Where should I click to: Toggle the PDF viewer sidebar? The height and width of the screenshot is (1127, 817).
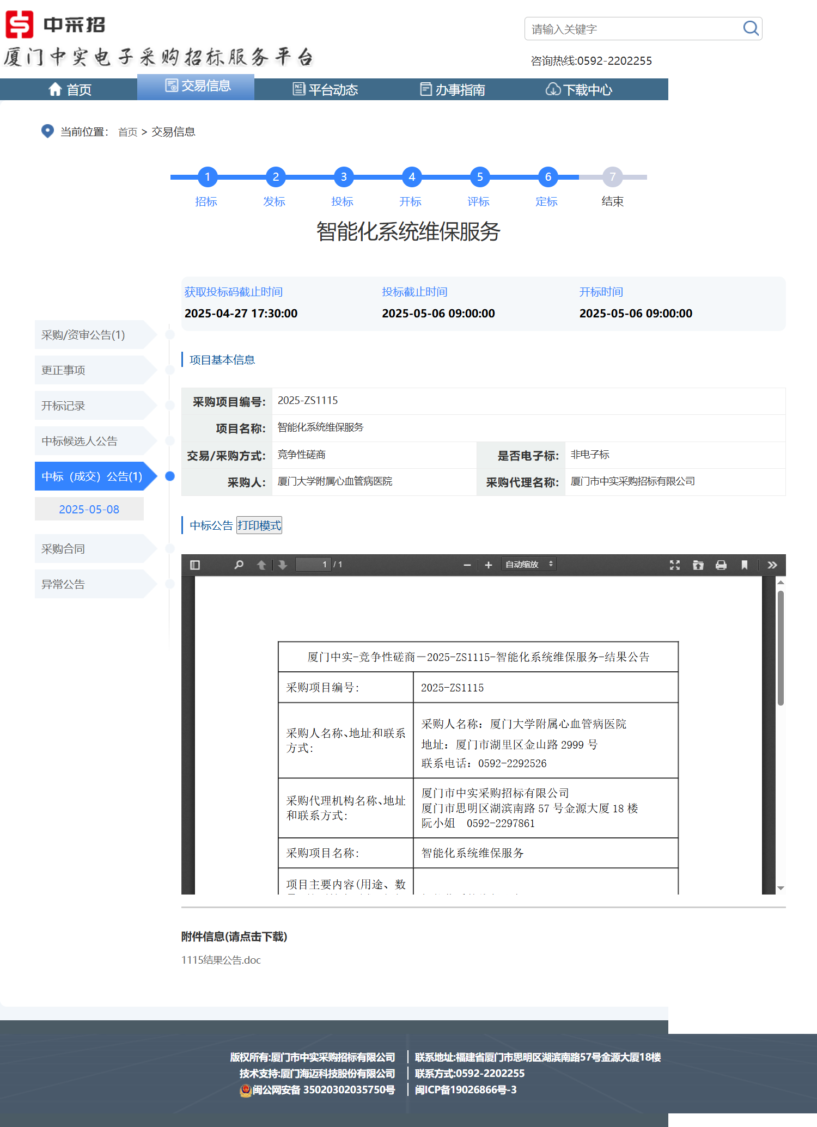(195, 565)
